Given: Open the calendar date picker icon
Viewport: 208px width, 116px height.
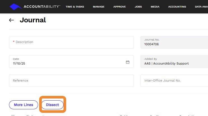Looking at the screenshot, I should pyautogui.click(x=128, y=62).
